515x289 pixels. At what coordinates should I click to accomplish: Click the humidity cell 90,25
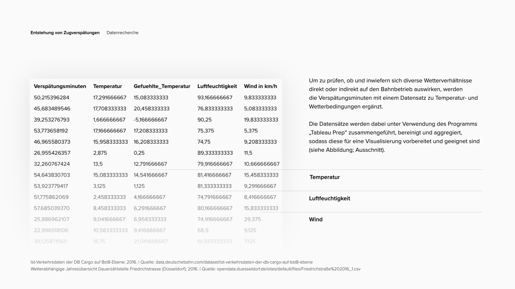[x=204, y=120]
